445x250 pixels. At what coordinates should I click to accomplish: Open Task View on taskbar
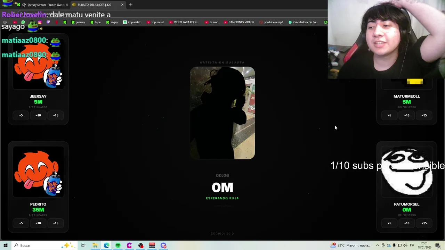pos(83,245)
